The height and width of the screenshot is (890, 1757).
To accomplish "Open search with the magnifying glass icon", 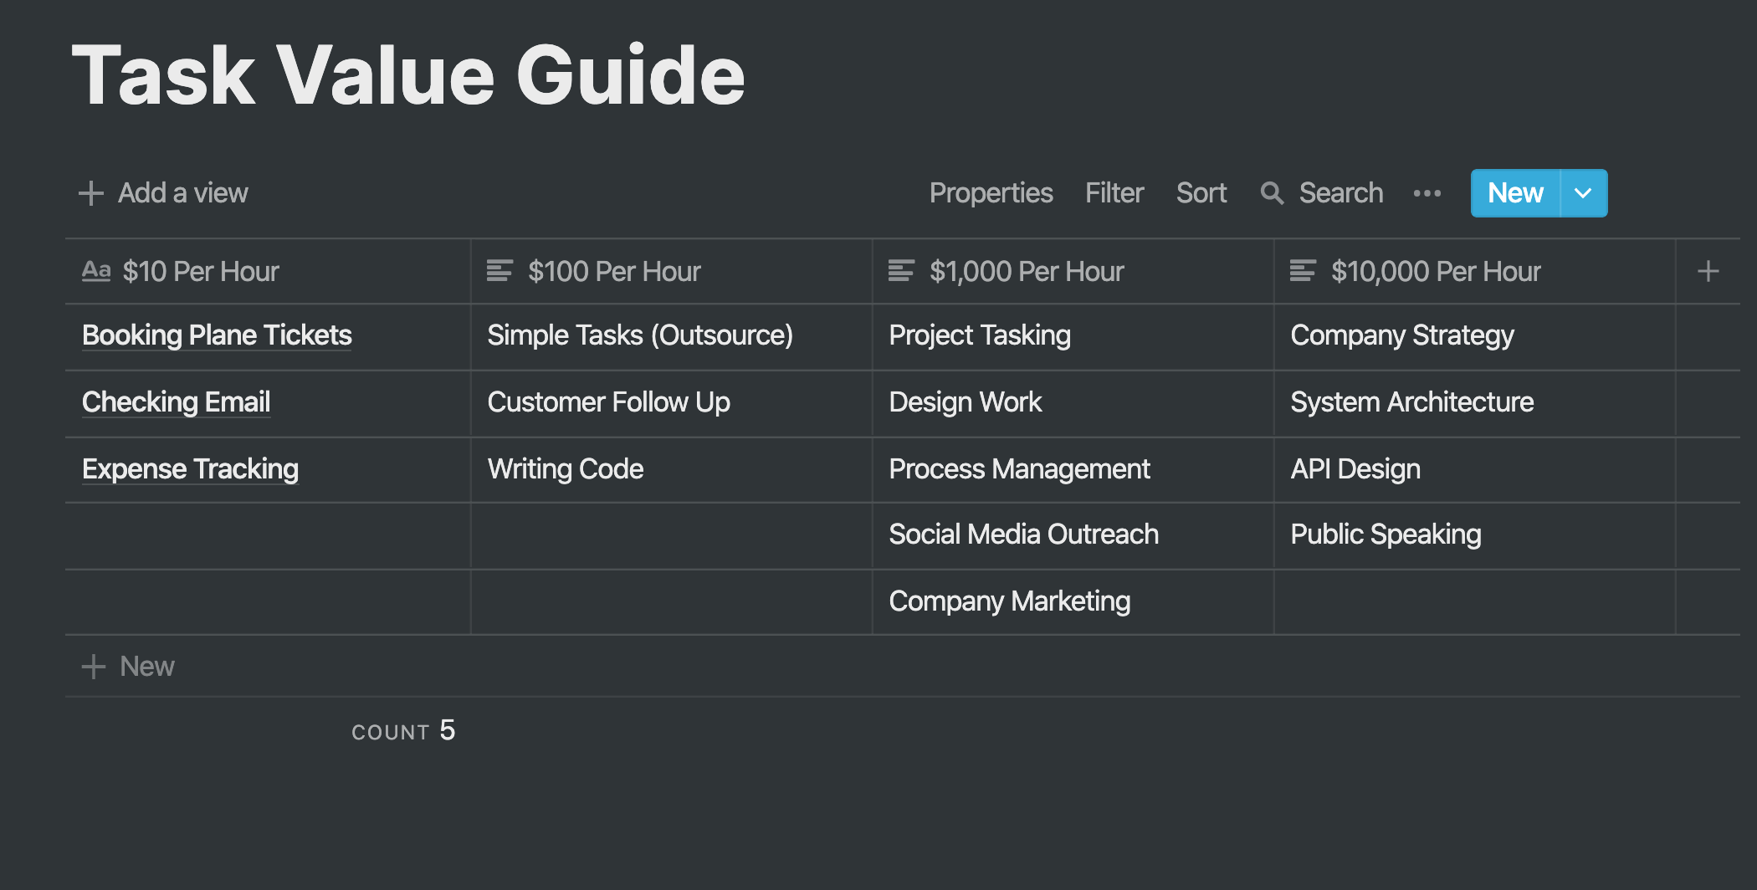I will point(1273,192).
